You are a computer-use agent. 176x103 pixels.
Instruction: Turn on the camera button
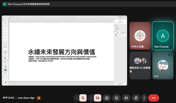click(x=97, y=98)
